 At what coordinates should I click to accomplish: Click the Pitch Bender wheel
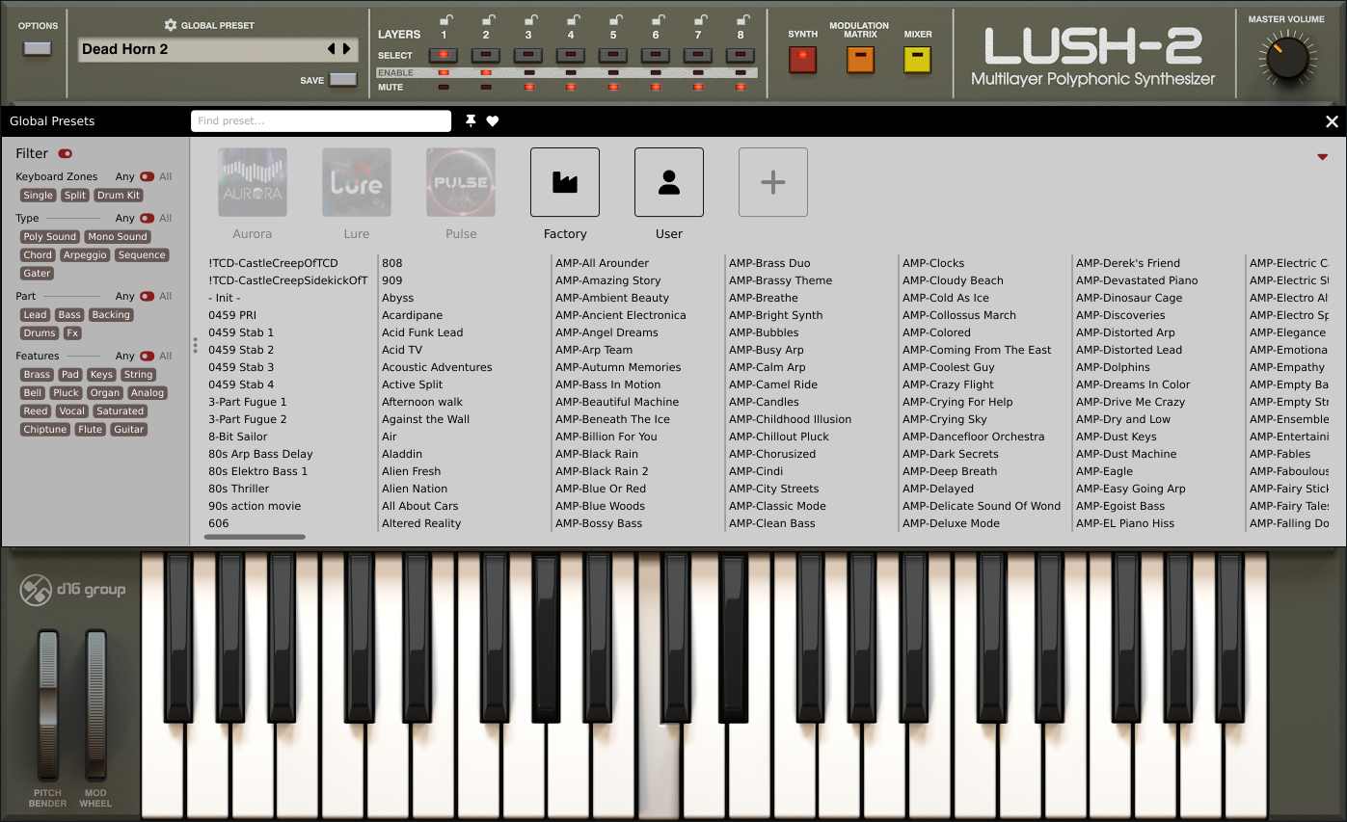48,705
